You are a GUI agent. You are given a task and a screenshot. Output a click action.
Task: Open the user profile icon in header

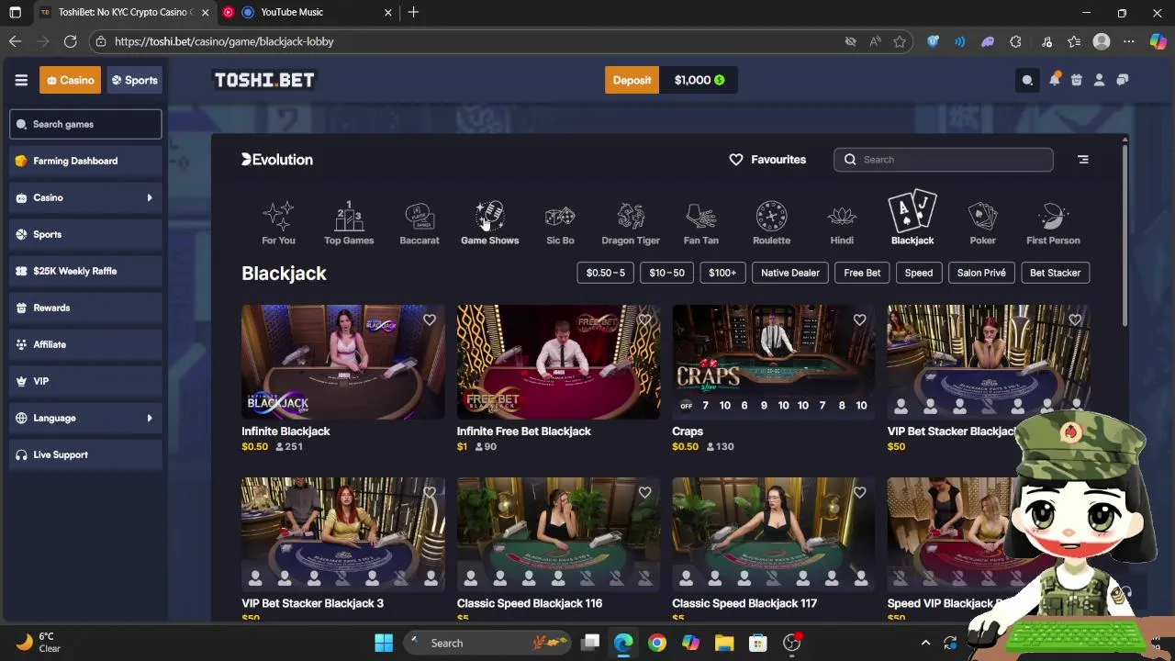coord(1099,80)
